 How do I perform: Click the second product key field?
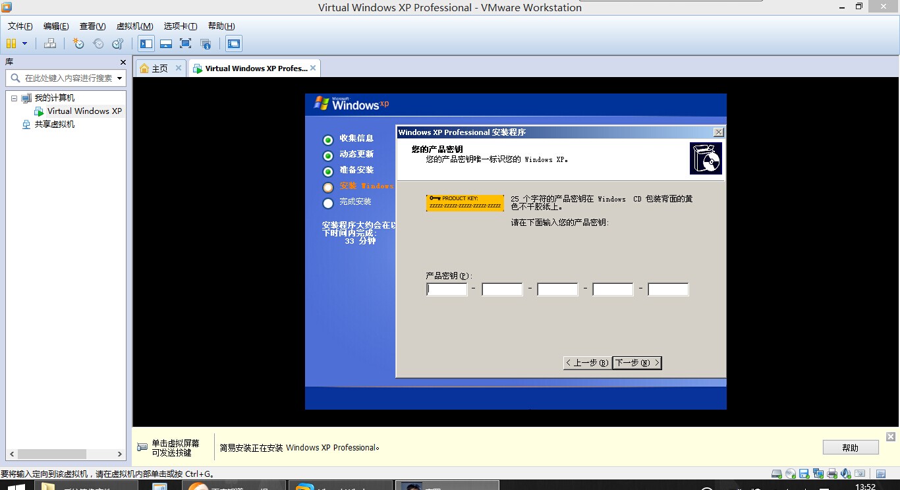pyautogui.click(x=502, y=289)
